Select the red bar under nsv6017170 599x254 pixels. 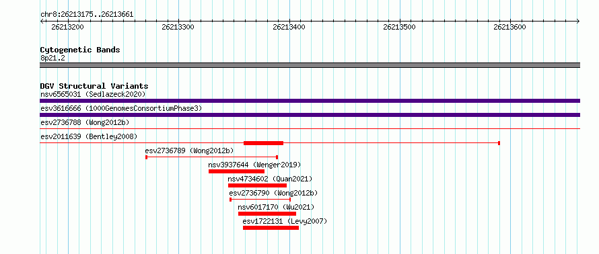click(x=267, y=214)
